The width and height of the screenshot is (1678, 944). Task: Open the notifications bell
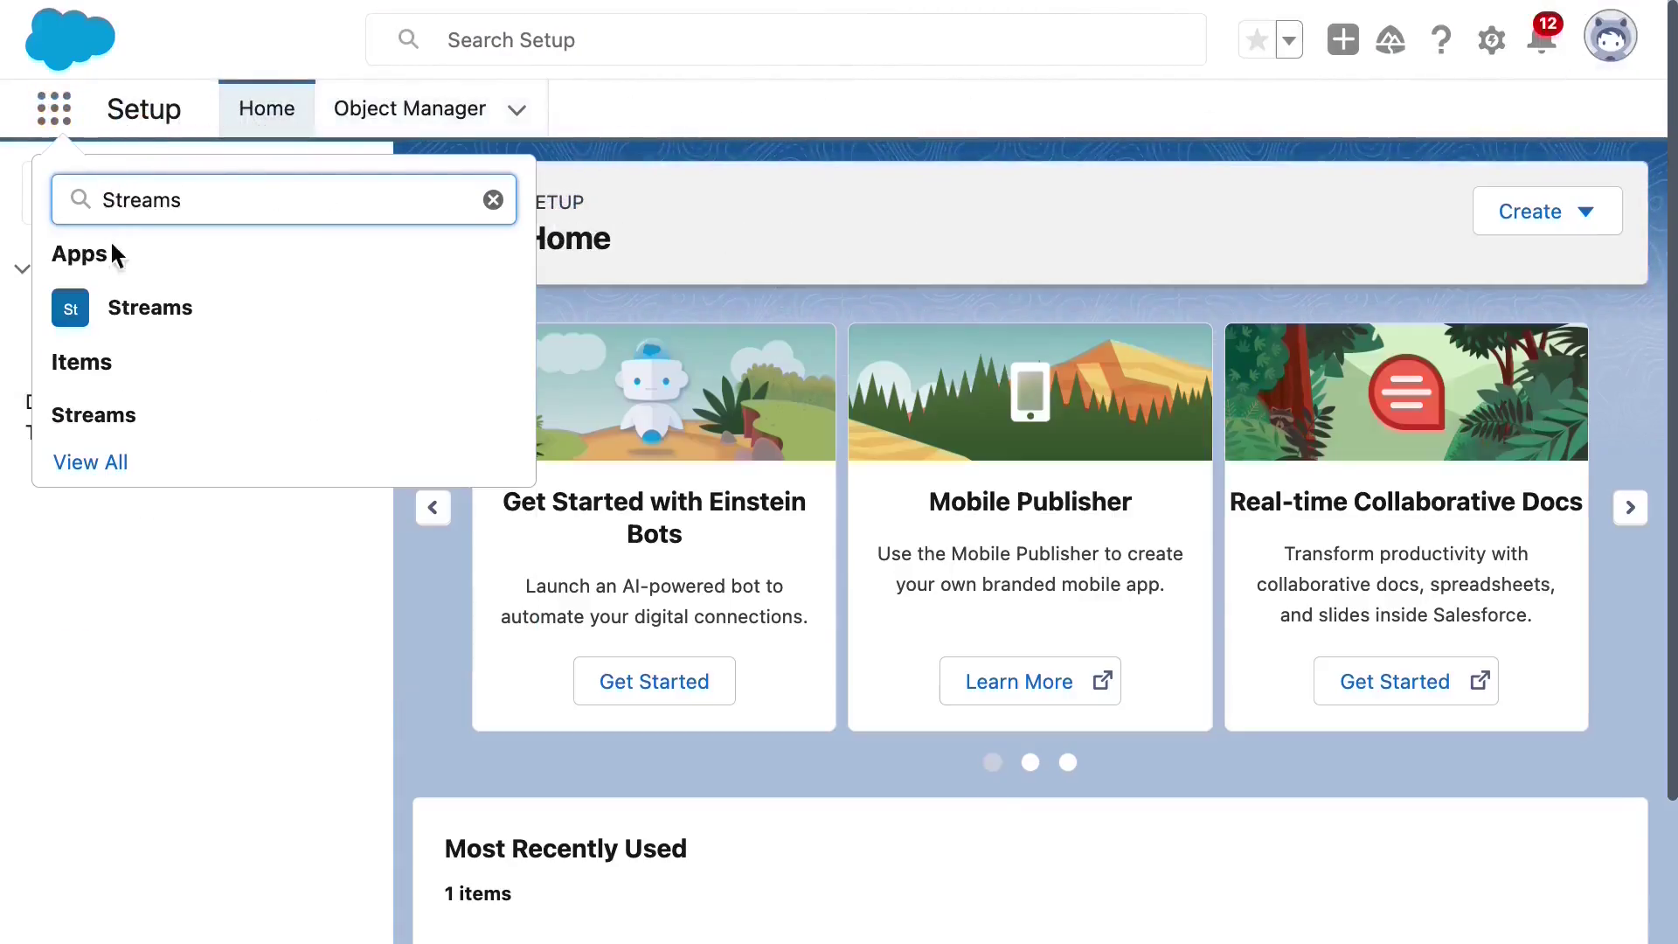[x=1542, y=39]
